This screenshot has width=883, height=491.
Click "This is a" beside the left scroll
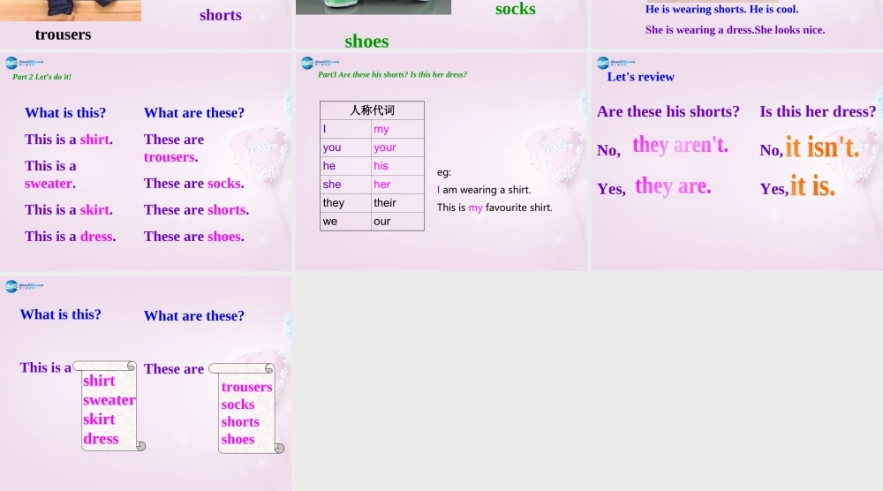46,367
